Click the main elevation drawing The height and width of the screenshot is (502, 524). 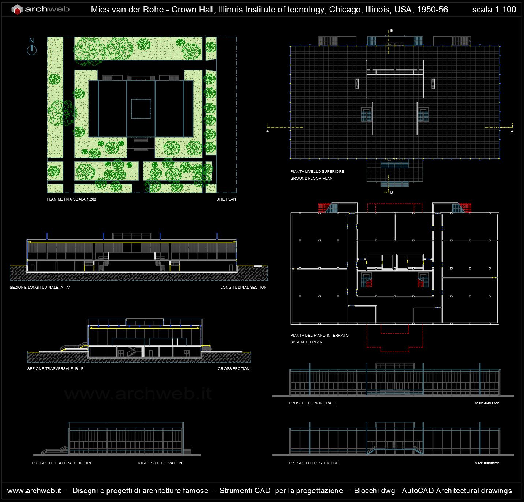[393, 380]
